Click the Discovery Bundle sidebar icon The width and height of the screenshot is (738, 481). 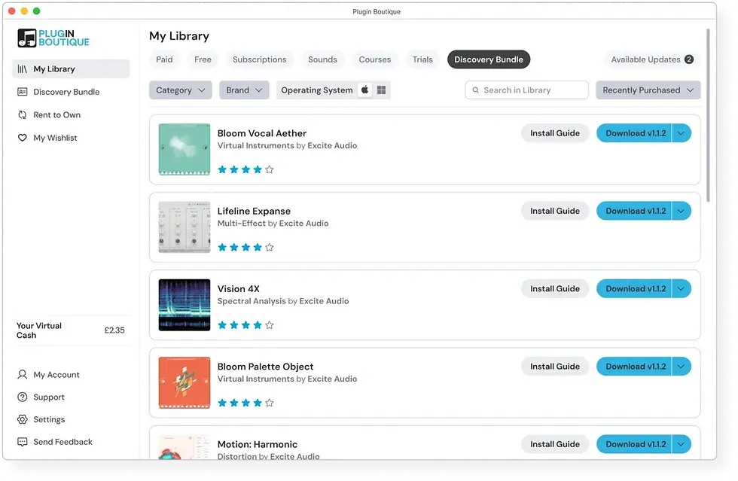[22, 92]
